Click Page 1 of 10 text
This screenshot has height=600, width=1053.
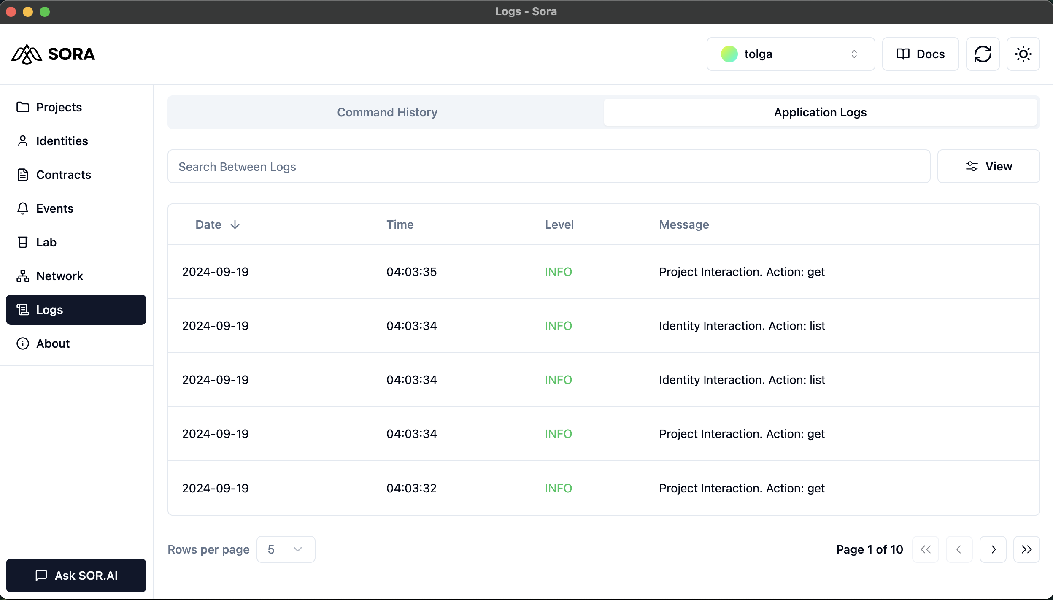tap(869, 549)
